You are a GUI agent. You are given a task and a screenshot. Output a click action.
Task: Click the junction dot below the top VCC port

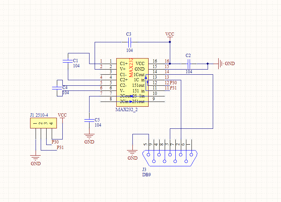[x=170, y=42]
